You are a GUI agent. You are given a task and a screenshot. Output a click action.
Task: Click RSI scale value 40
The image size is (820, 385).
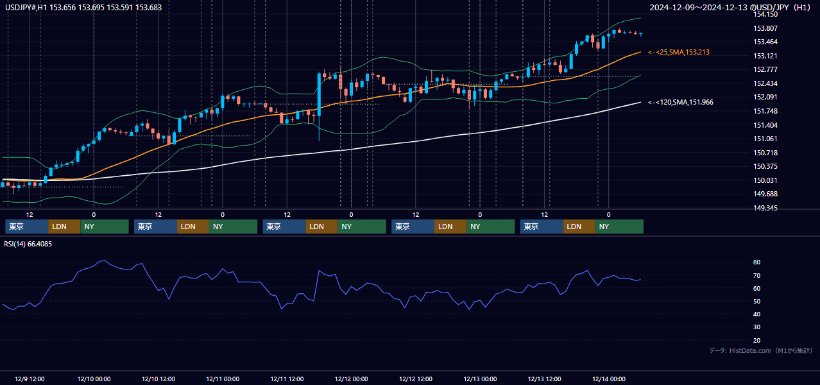[x=756, y=314]
